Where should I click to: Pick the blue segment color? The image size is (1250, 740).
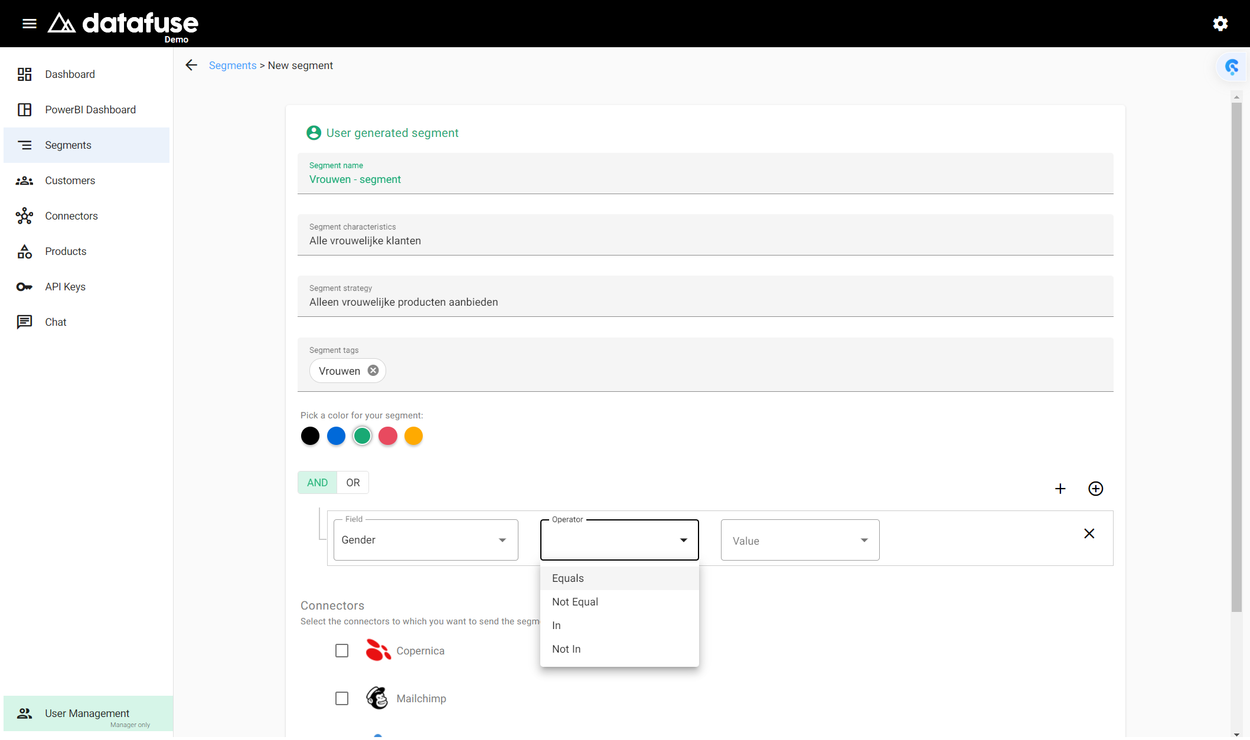pos(336,436)
